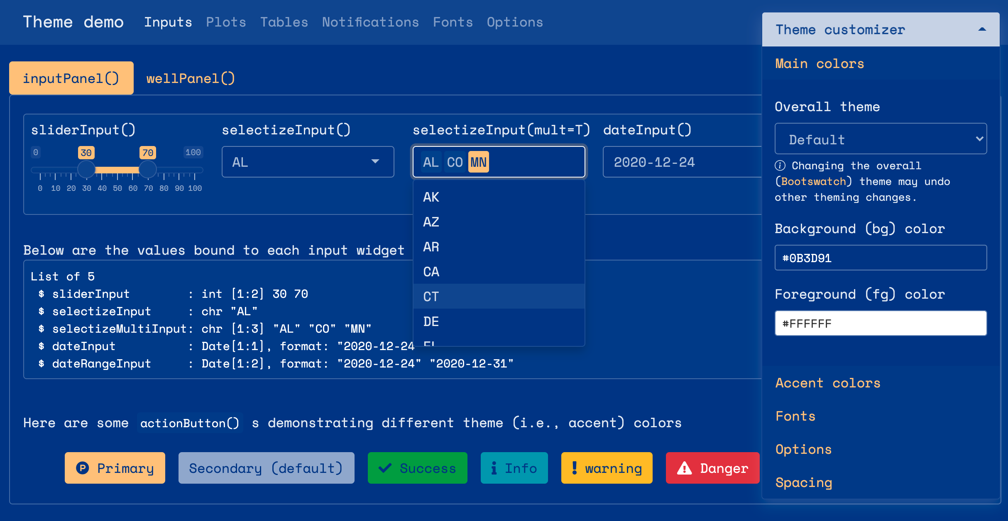The height and width of the screenshot is (521, 1008).
Task: Click the circled P icon on Primary button
Action: (83, 468)
